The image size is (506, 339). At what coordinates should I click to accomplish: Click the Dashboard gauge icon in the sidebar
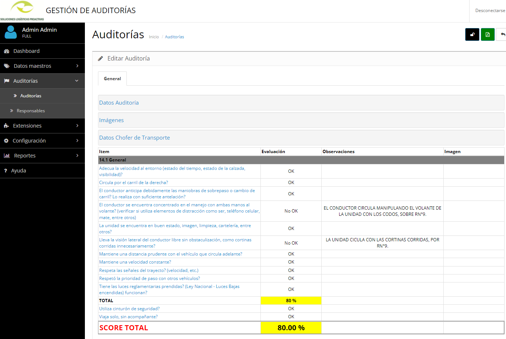pos(7,51)
